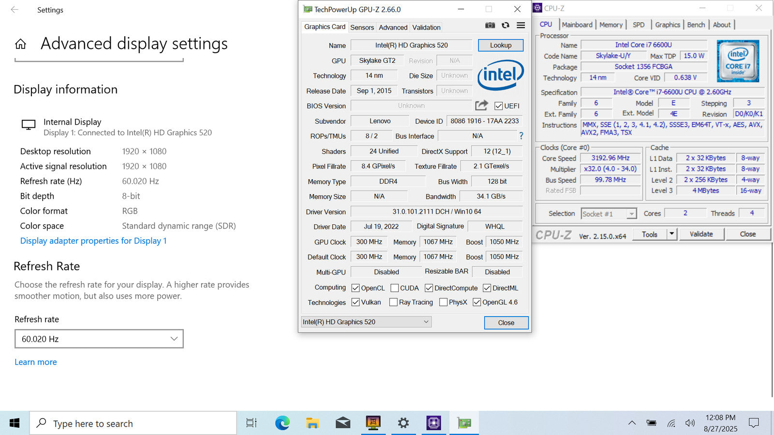This screenshot has height=435, width=774.
Task: Click the GPU-Z Lookup button
Action: [x=501, y=45]
